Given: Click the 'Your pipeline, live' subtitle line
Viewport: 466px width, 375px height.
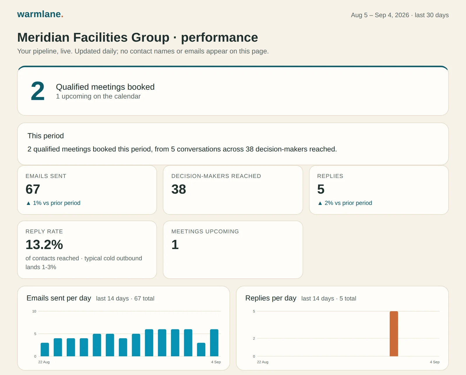Looking at the screenshot, I should 143,51.
